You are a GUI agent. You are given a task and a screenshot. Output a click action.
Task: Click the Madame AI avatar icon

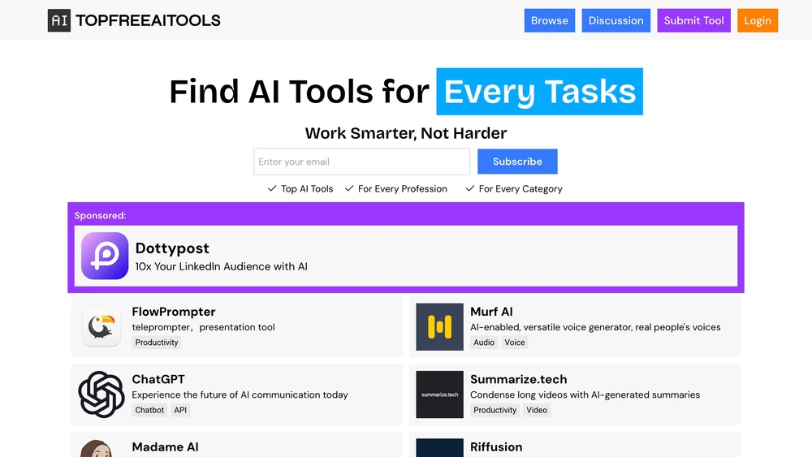pos(97,448)
